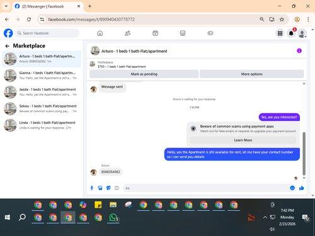Screen dimensions: 315x236
Task: Open new tab plus button
Action: [89, 6]
